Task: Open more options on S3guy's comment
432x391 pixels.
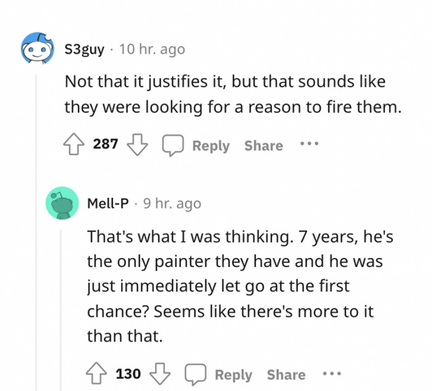Action: tap(308, 145)
